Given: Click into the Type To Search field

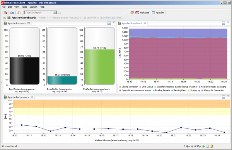Looking at the screenshot, I should click(39, 13).
